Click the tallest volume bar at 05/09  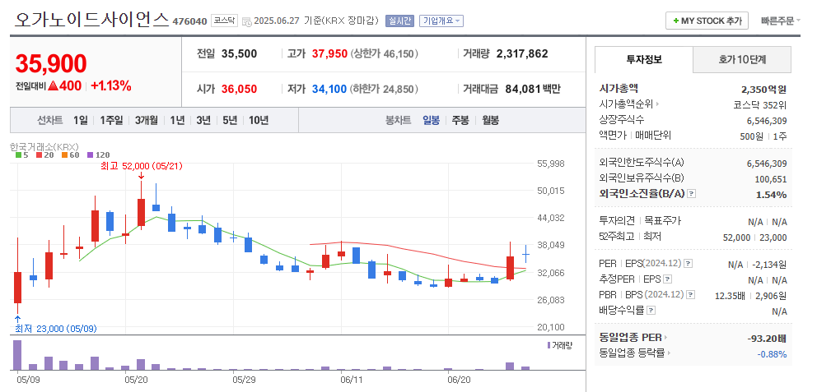click(17, 355)
